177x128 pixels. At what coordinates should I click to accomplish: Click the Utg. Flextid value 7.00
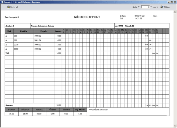click(80, 114)
